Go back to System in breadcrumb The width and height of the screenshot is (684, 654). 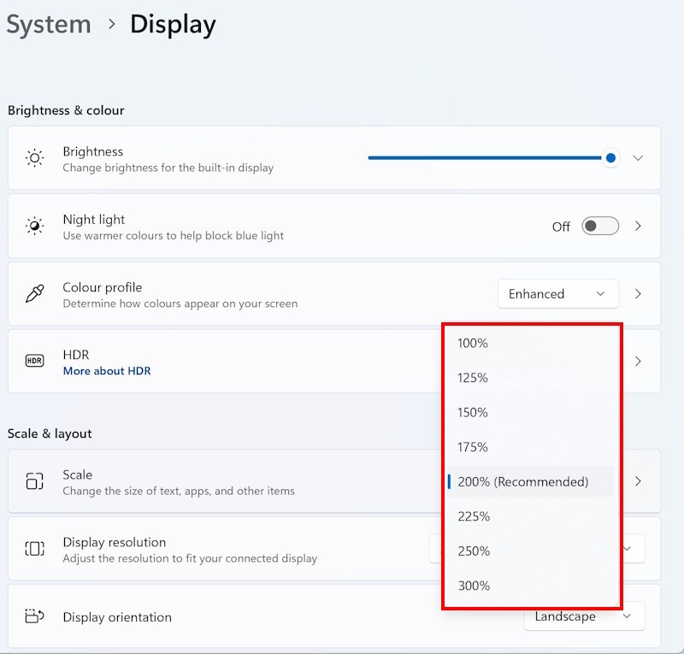point(49,25)
